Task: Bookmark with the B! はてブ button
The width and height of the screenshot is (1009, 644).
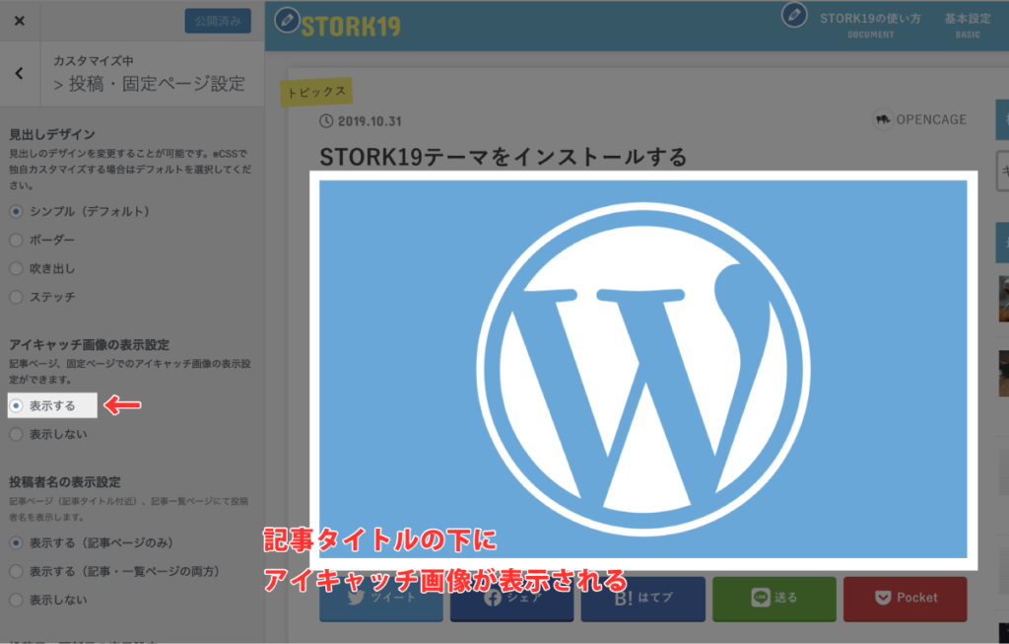Action: click(x=642, y=599)
